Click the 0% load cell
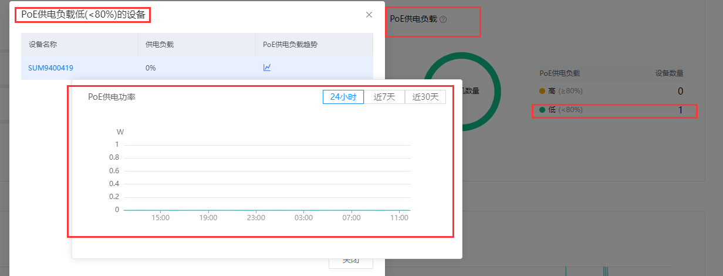 [x=151, y=68]
